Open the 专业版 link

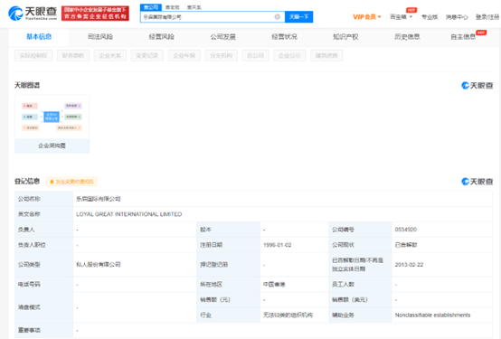(430, 17)
